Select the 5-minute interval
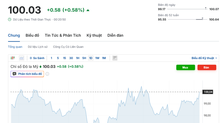 [58, 58]
